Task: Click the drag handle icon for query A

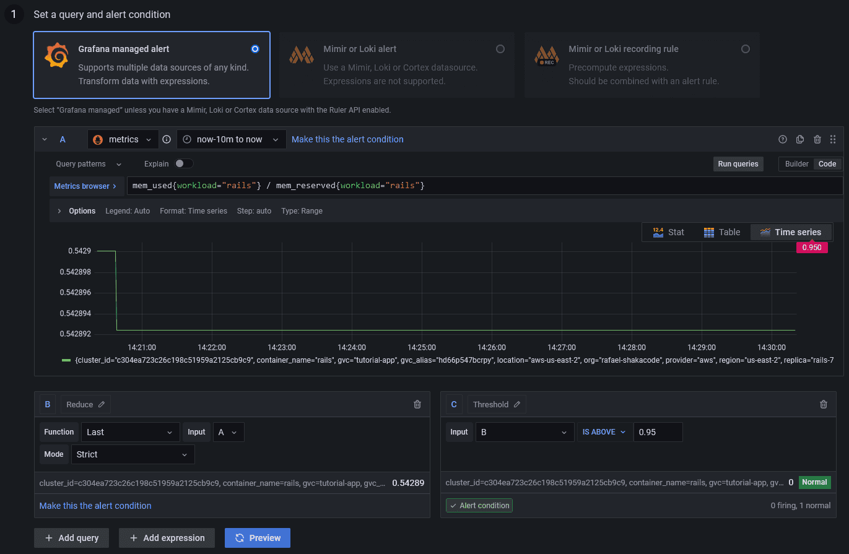Action: click(833, 139)
